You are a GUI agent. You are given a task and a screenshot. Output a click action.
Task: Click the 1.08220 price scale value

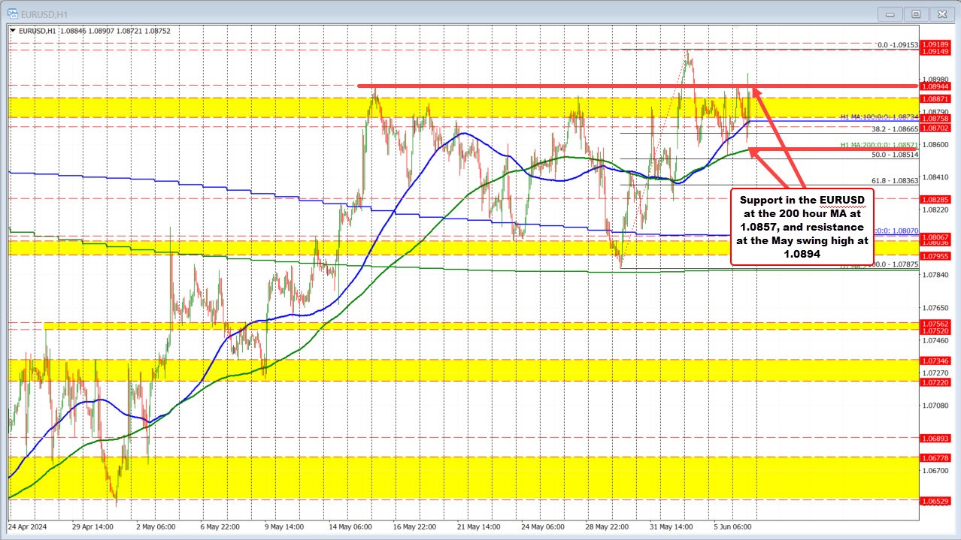coord(935,210)
